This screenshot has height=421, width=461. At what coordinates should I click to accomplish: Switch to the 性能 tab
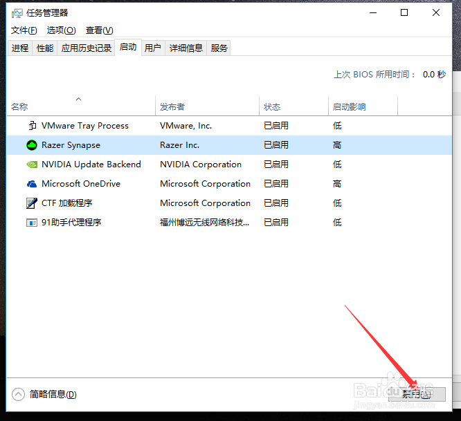(x=45, y=48)
